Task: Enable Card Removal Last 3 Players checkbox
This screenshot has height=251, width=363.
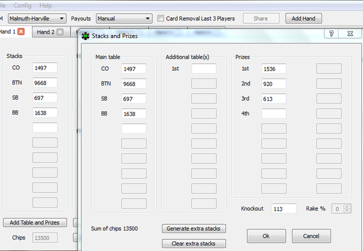Action: point(161,18)
